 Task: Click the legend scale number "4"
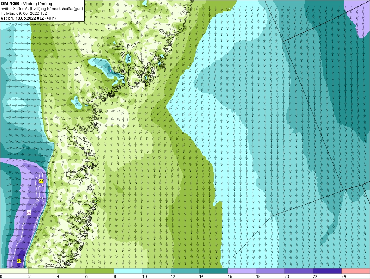[58, 276]
